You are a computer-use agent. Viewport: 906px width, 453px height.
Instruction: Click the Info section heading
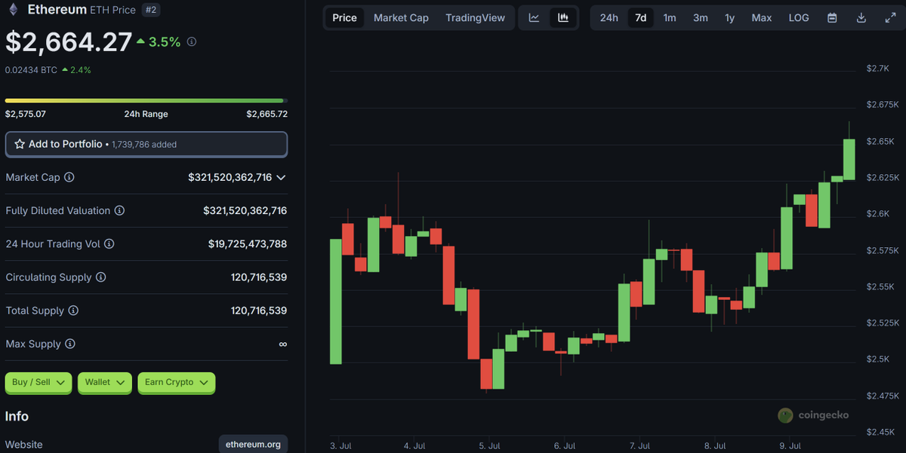click(17, 416)
